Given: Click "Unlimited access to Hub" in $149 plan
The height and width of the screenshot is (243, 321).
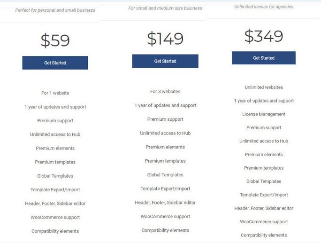Looking at the screenshot, I should [165, 133].
